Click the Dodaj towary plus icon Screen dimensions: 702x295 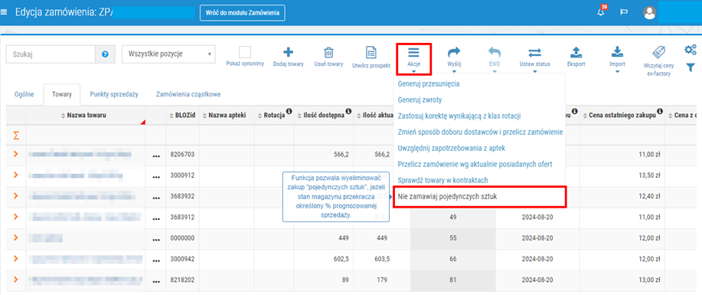tap(289, 52)
